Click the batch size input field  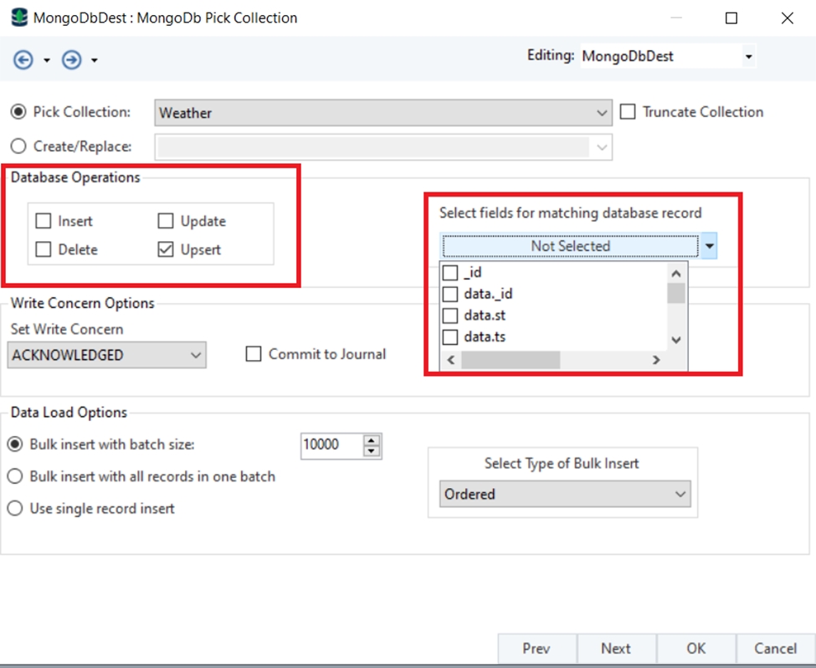(x=331, y=445)
